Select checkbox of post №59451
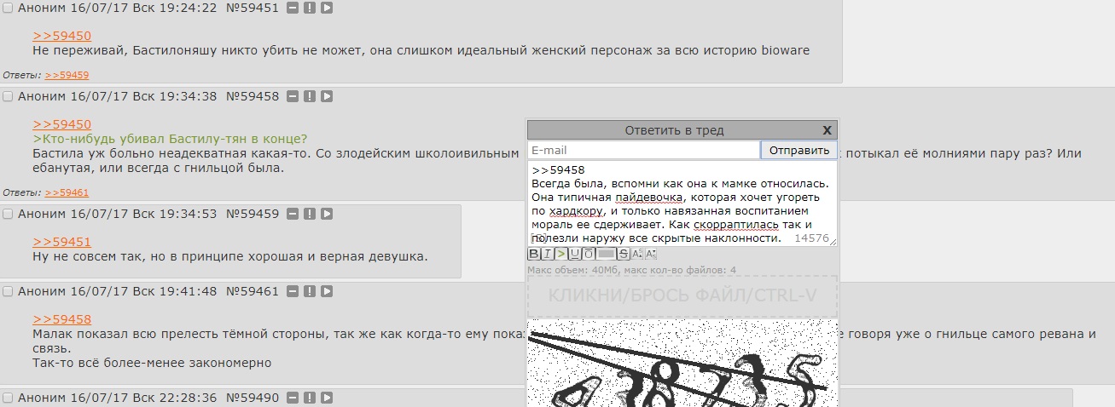The width and height of the screenshot is (1115, 407). click(8, 9)
